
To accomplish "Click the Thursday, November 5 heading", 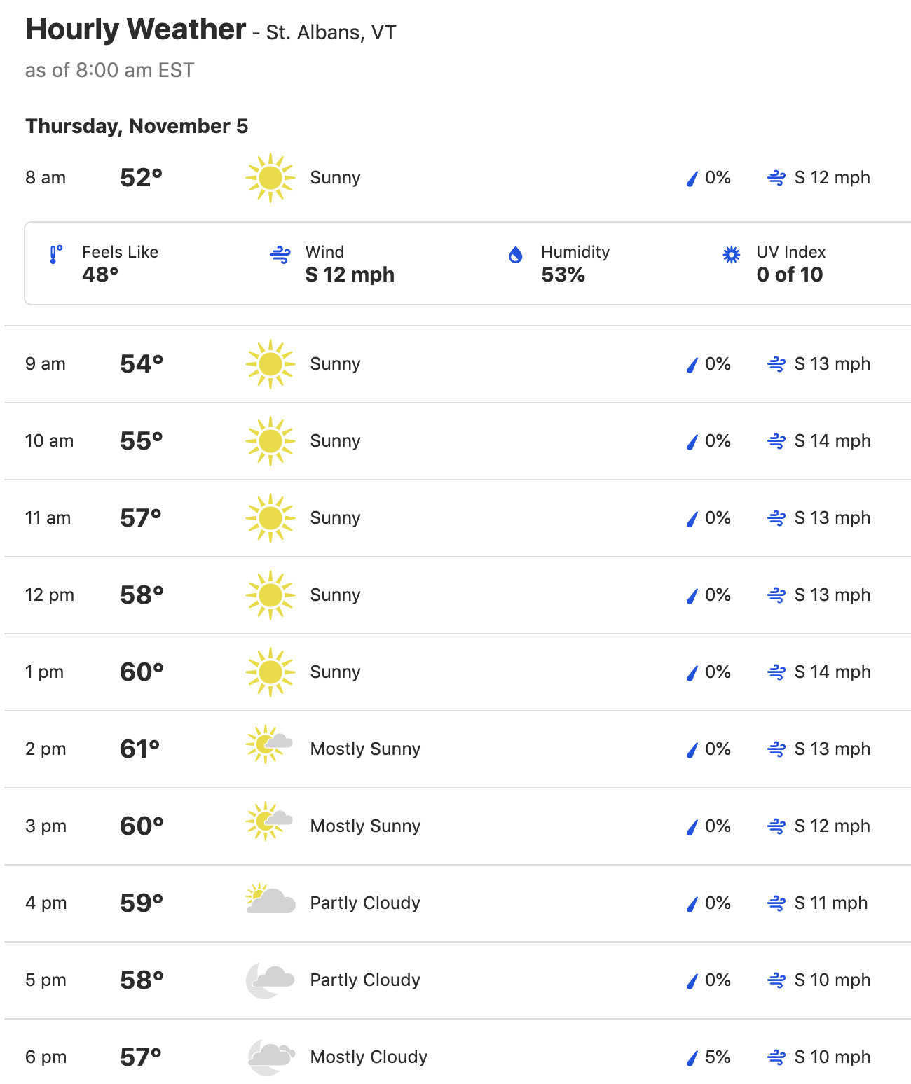I will click(137, 126).
